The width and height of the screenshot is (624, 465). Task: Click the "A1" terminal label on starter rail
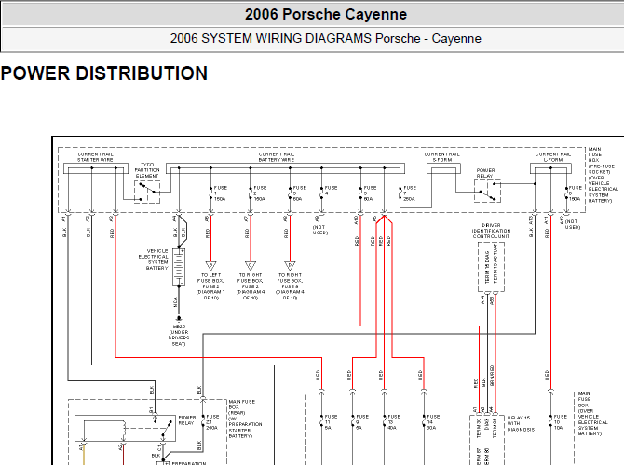pyautogui.click(x=63, y=219)
